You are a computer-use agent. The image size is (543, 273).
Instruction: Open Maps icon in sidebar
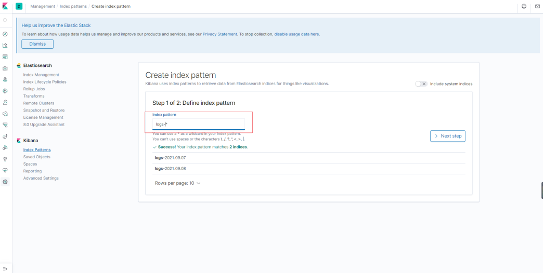[x=5, y=79]
